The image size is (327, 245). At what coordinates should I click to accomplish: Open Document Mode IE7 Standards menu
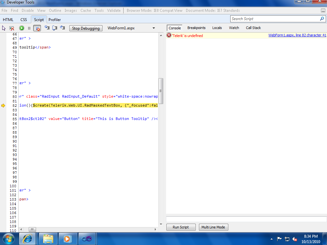[x=213, y=11]
